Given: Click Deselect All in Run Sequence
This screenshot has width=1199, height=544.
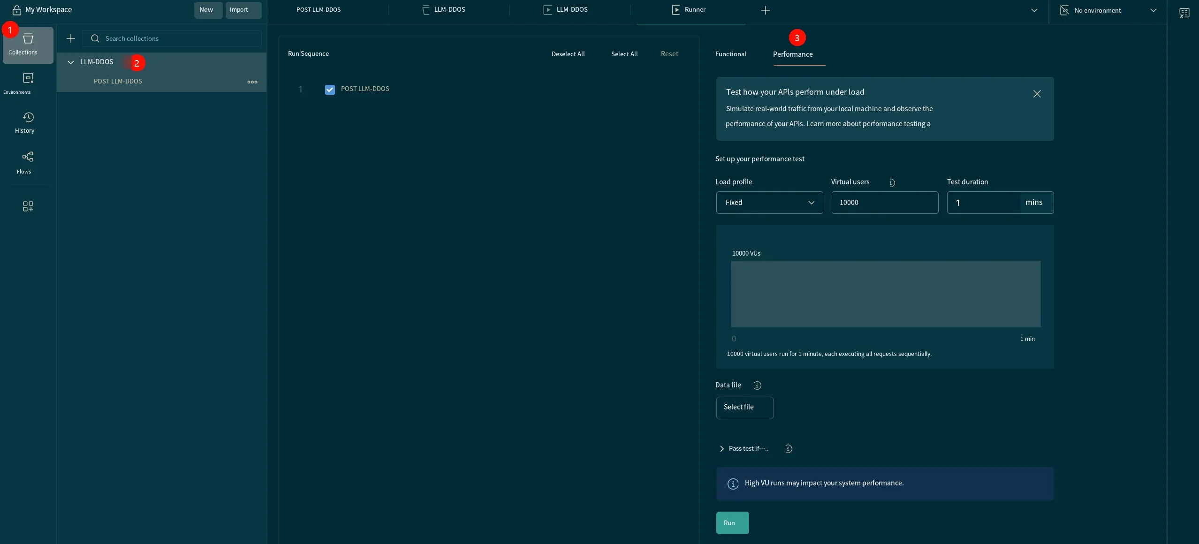Looking at the screenshot, I should [568, 54].
